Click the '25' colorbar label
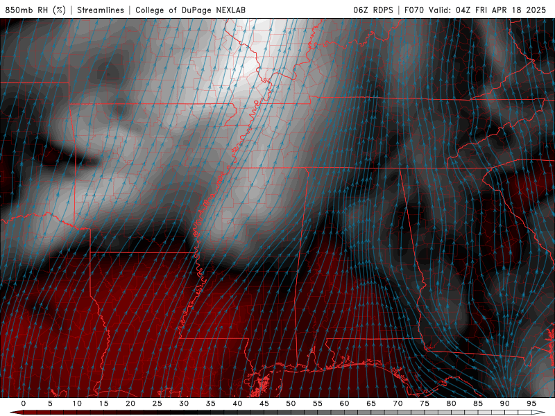The image size is (555, 416). [157, 404]
